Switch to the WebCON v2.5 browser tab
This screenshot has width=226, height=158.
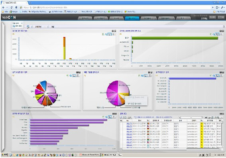tap(14, 3)
